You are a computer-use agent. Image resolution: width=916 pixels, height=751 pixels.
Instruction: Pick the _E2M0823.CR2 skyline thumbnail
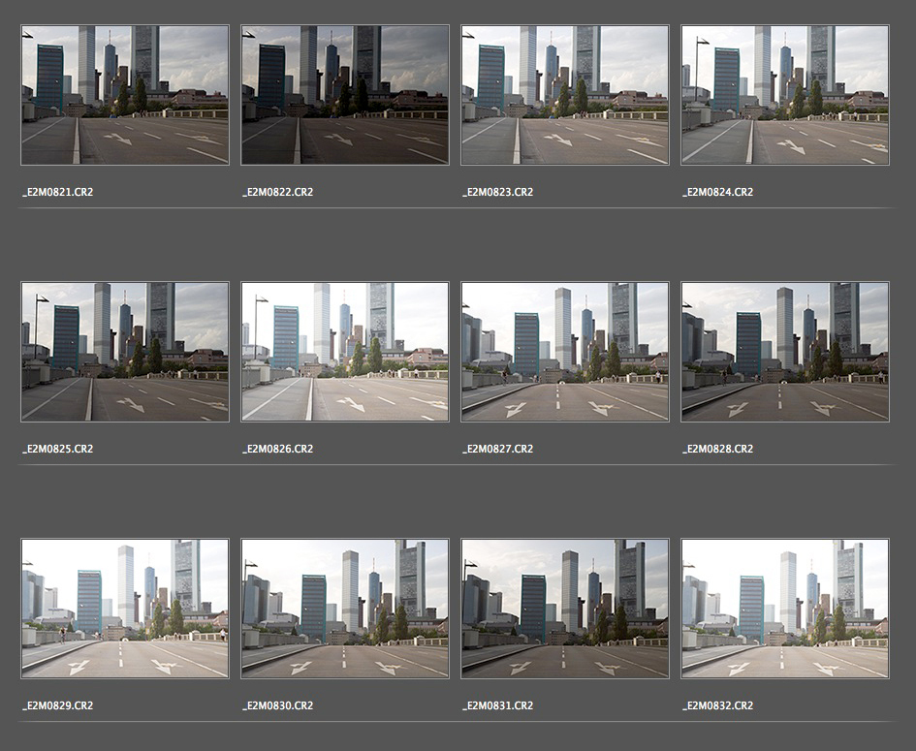click(565, 95)
